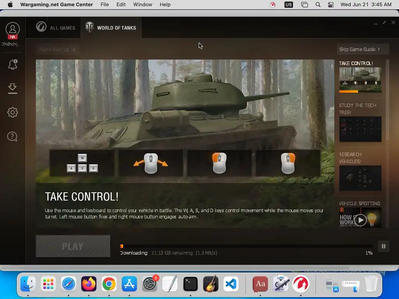
Task: Click the greyed-out Game Settings button
Action: click(58, 49)
